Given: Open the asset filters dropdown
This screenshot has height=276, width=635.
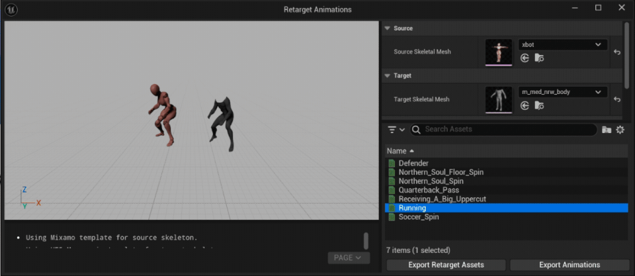Looking at the screenshot, I should click(396, 130).
